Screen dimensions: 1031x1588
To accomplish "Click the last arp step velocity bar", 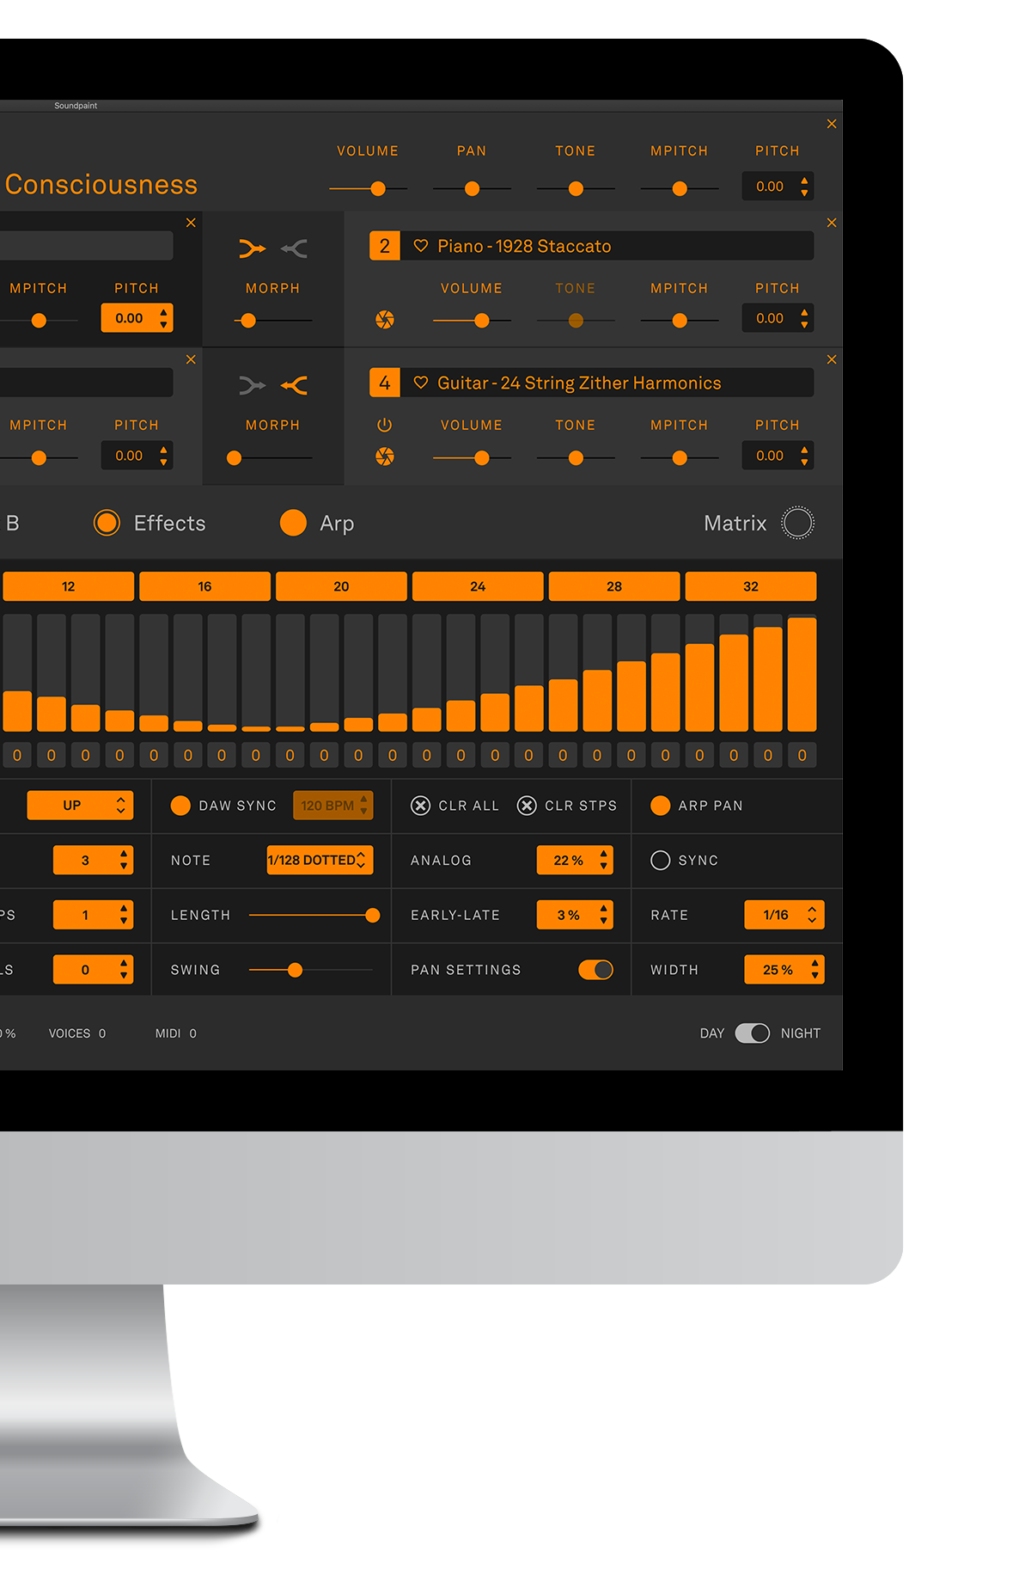I will 802,673.
